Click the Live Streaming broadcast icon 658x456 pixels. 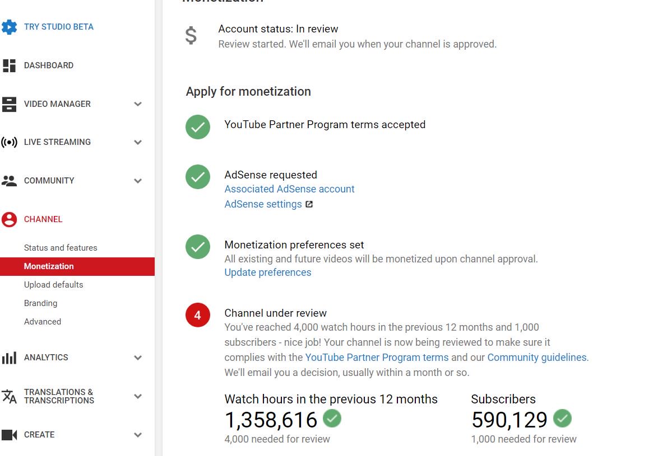click(x=9, y=142)
